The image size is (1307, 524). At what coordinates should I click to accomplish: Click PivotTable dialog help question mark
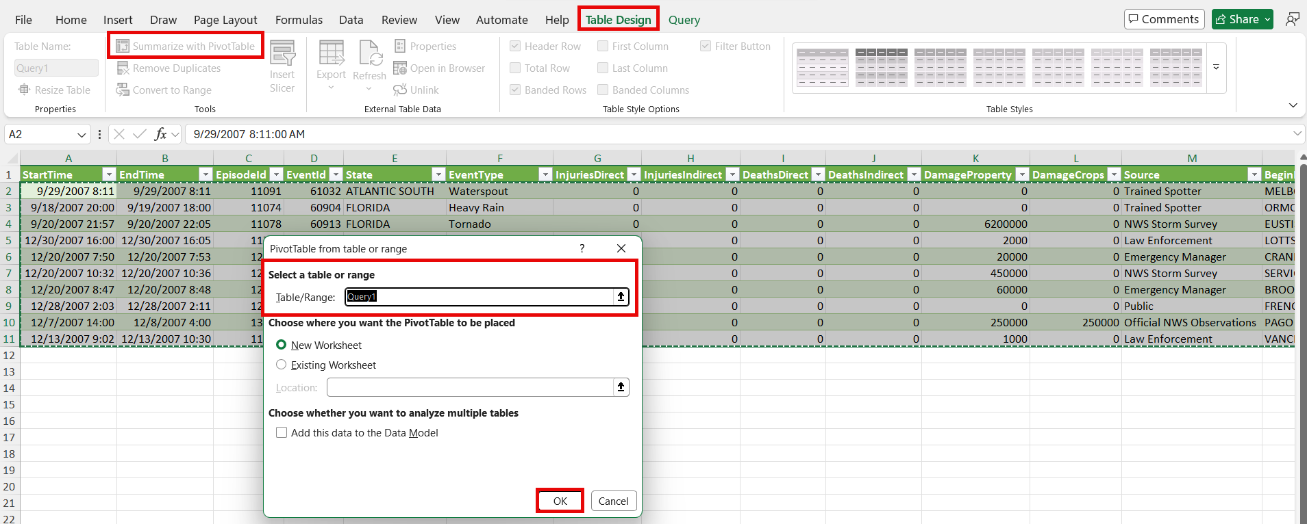pos(582,248)
